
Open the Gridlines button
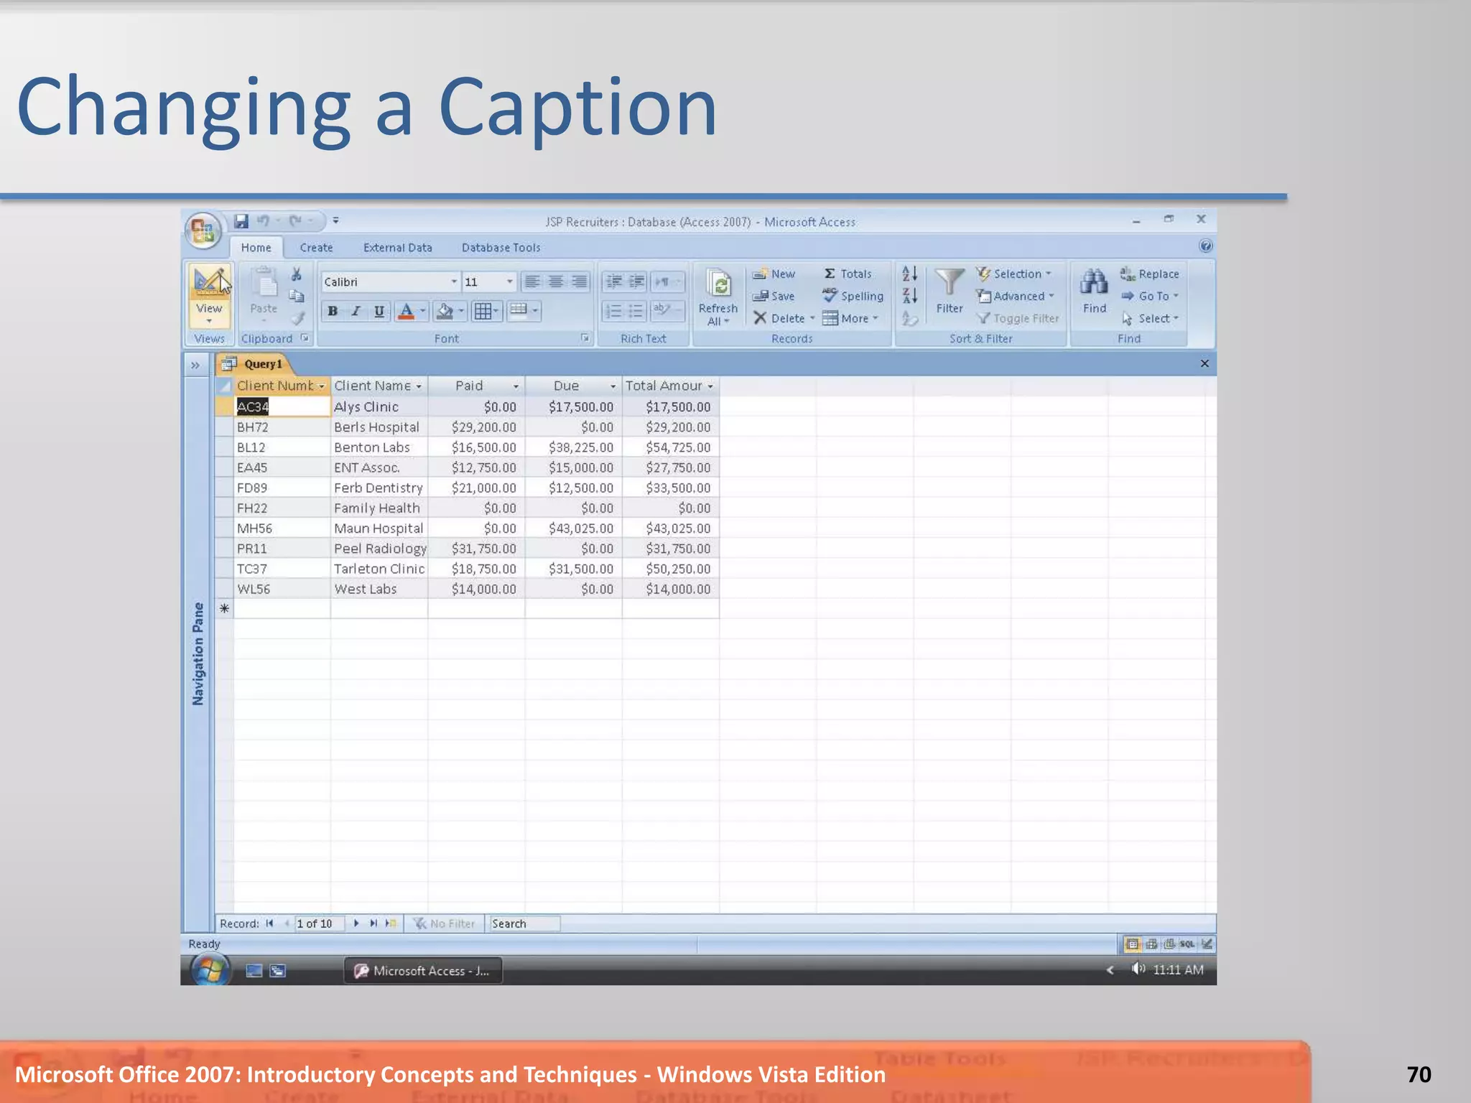(486, 311)
